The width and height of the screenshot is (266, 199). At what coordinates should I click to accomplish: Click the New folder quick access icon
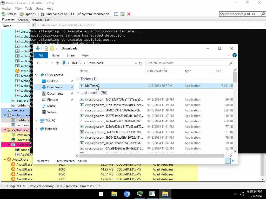pyautogui.click(x=52, y=48)
